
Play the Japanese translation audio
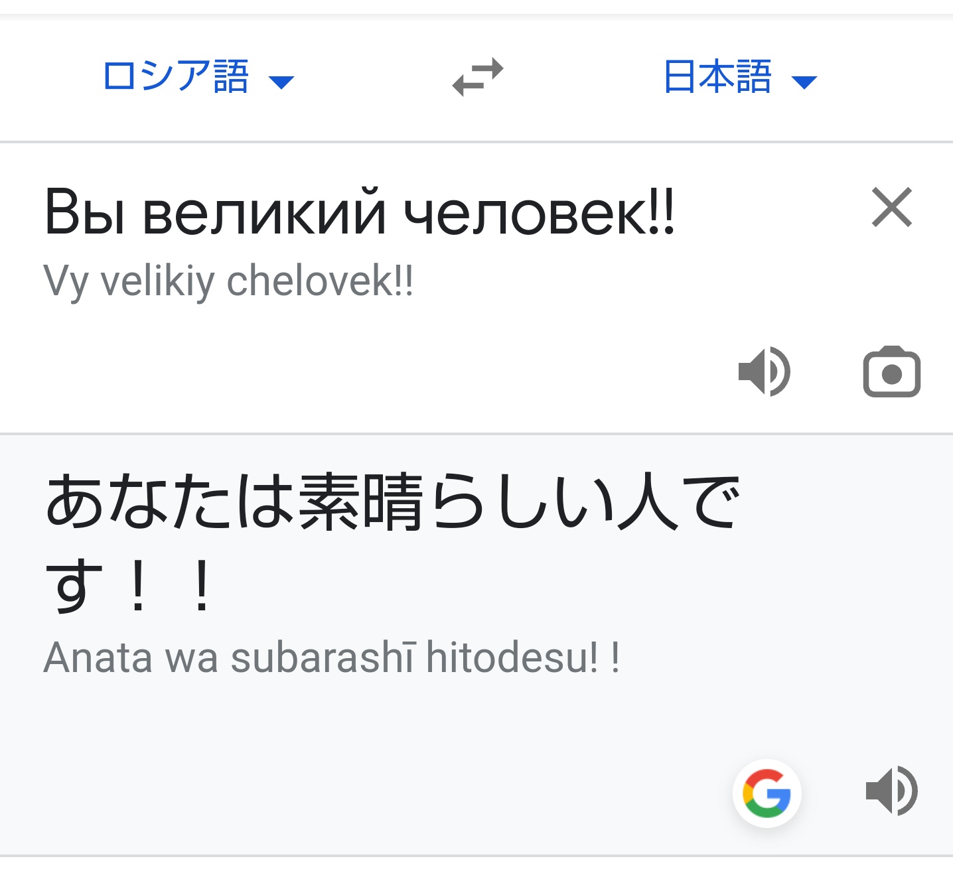(x=891, y=791)
